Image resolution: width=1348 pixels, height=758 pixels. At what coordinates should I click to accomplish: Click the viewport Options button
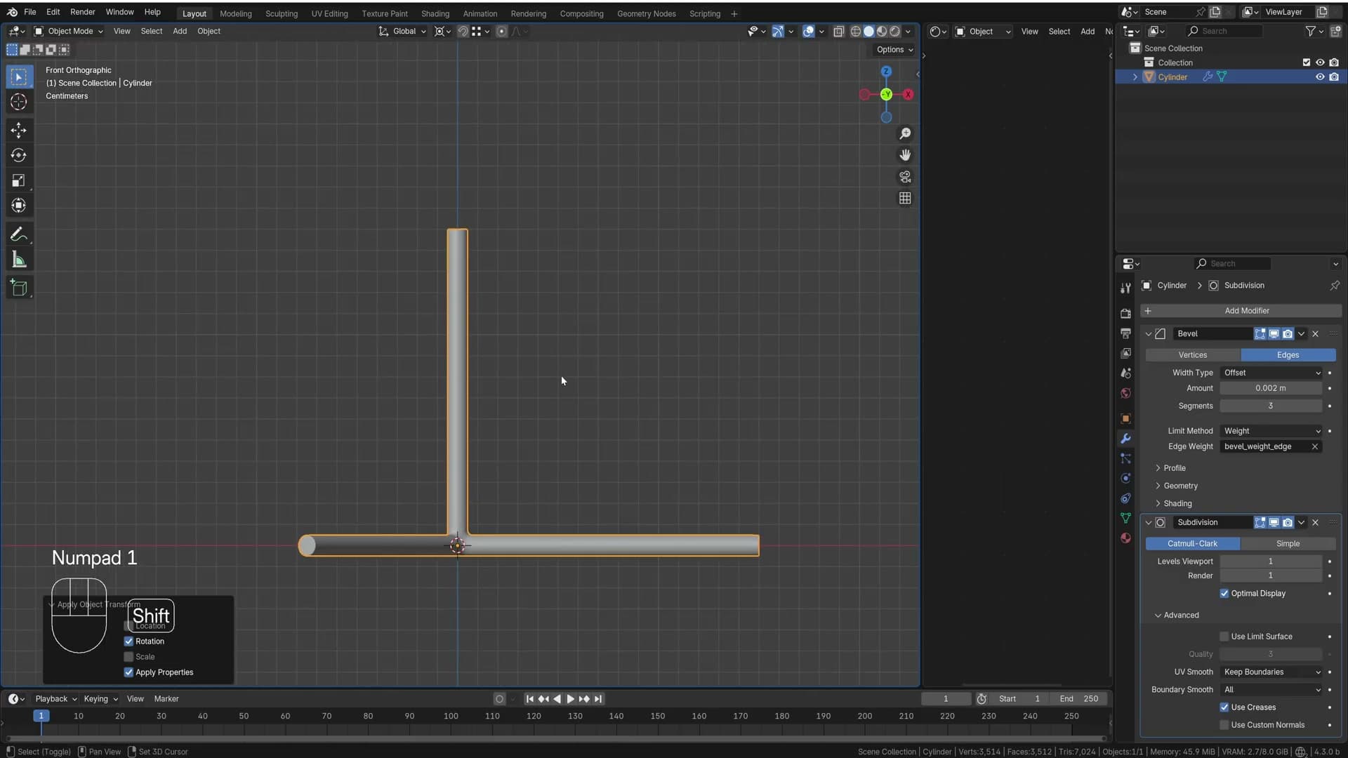pyautogui.click(x=894, y=50)
